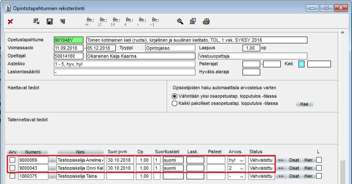Open Hier. for student 9000043
Image resolution: width=352 pixels, height=184 pixels.
(x=309, y=168)
